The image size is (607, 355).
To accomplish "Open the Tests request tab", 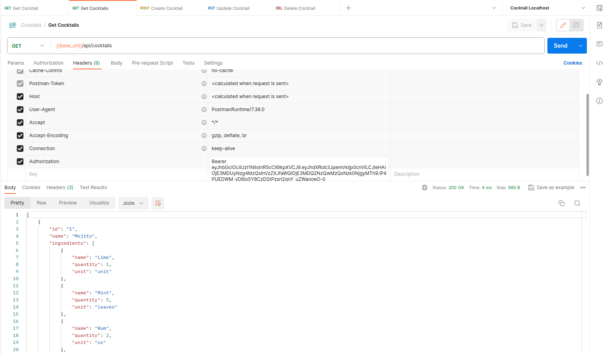I will coord(188,63).
